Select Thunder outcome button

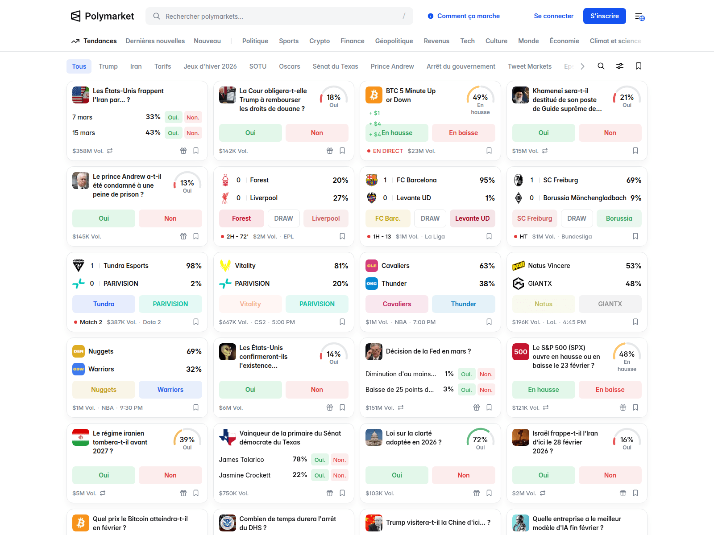[x=464, y=304]
